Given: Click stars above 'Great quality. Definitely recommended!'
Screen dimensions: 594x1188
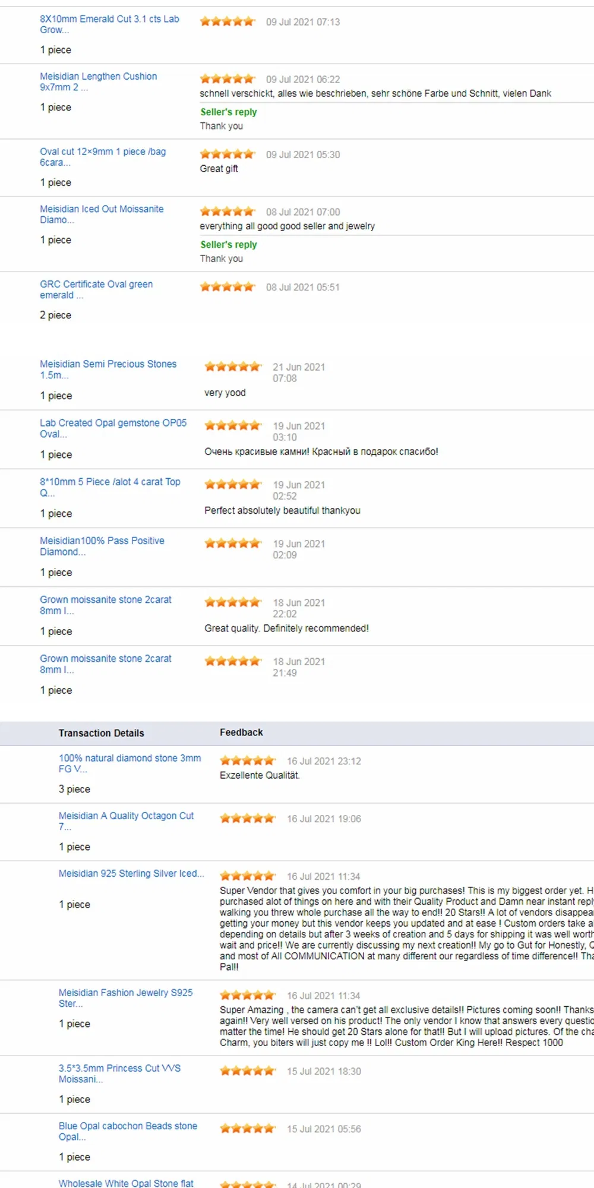Looking at the screenshot, I should pos(233,603).
